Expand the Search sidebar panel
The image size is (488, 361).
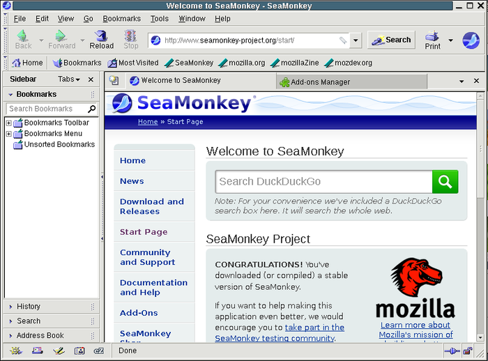click(x=51, y=321)
